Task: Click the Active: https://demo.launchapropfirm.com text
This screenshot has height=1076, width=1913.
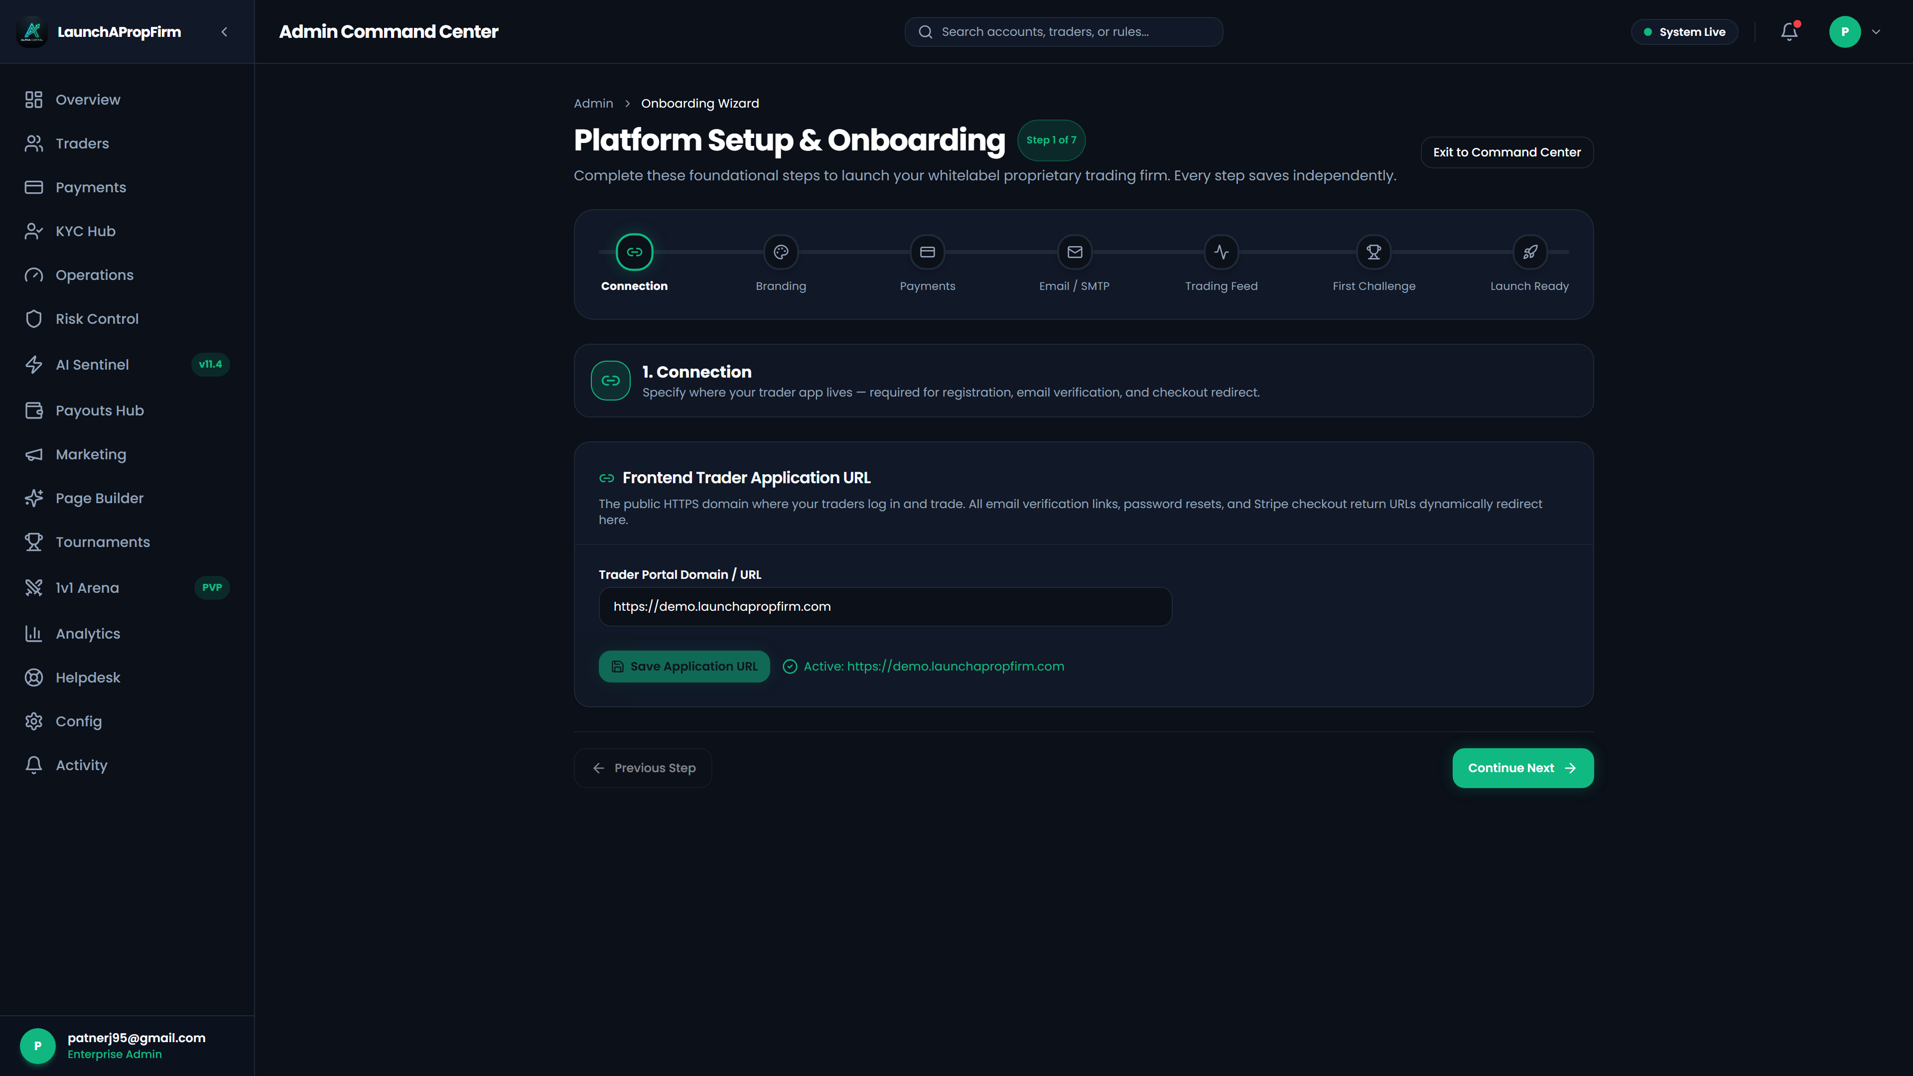Action: [934, 667]
